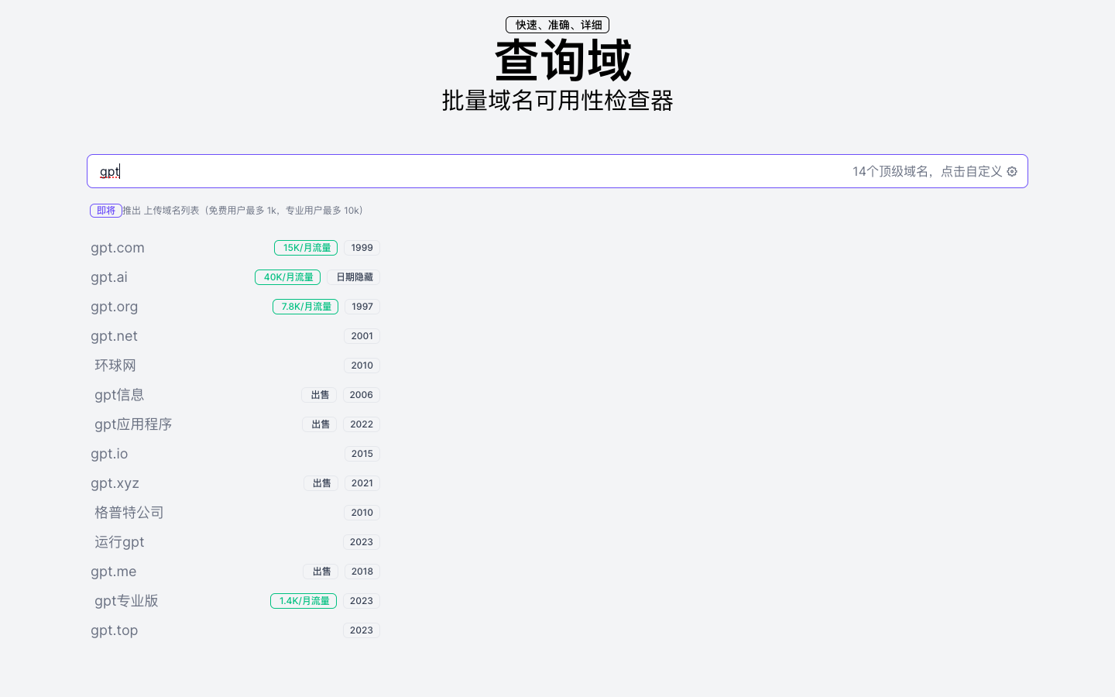Select the gpt.ai domain row

point(108,276)
